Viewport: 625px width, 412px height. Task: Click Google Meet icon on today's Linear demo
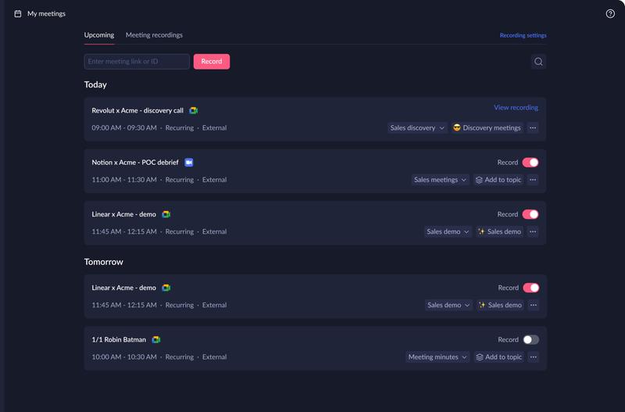click(x=166, y=214)
